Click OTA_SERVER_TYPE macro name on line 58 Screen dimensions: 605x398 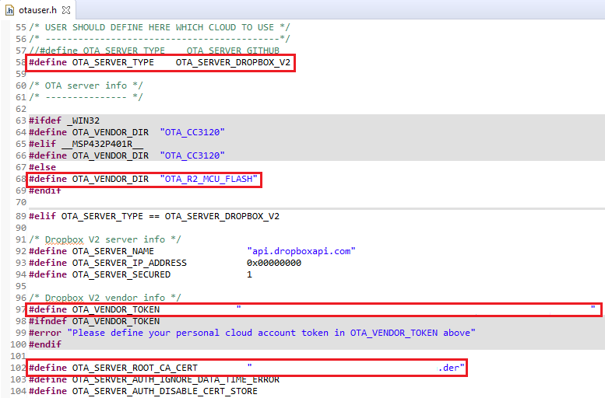pos(113,62)
